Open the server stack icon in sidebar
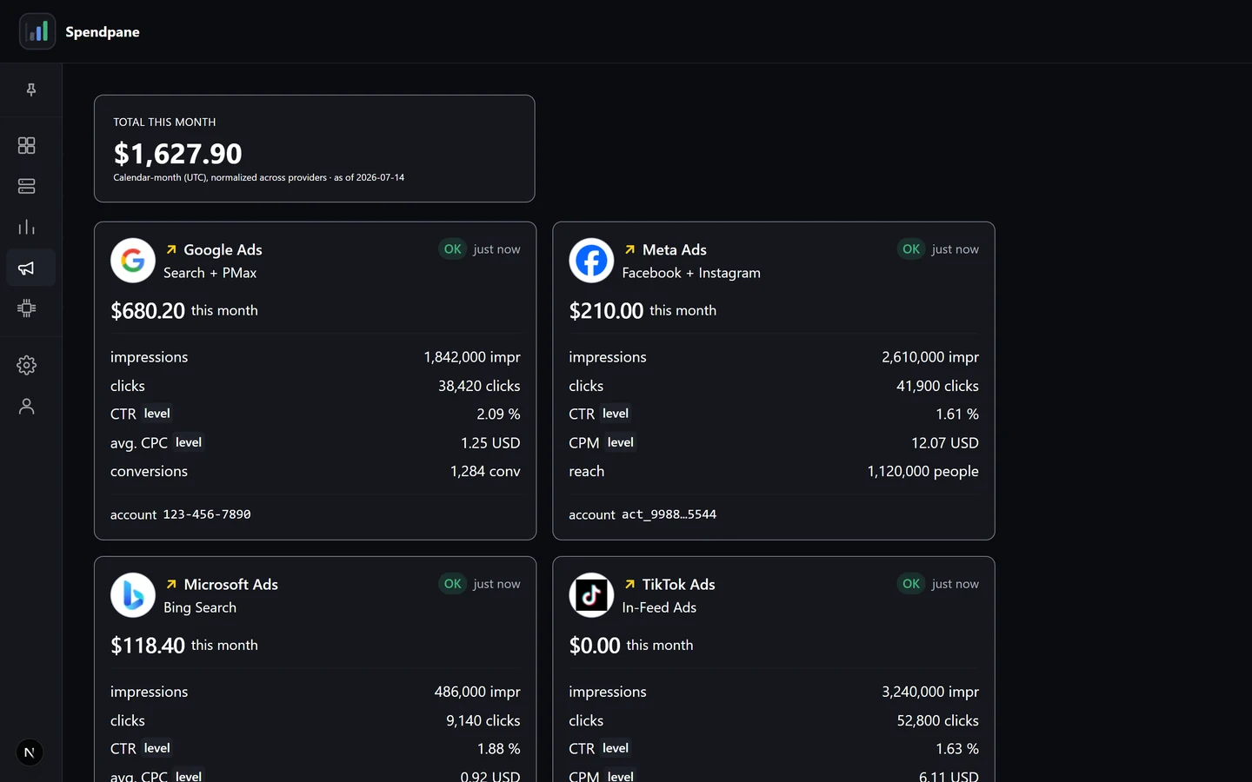Viewport: 1252px width, 782px height. (27, 186)
